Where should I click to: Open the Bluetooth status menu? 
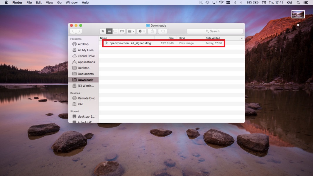[235, 3]
